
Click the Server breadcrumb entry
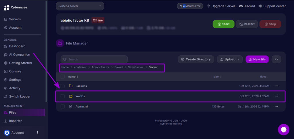[153, 67]
